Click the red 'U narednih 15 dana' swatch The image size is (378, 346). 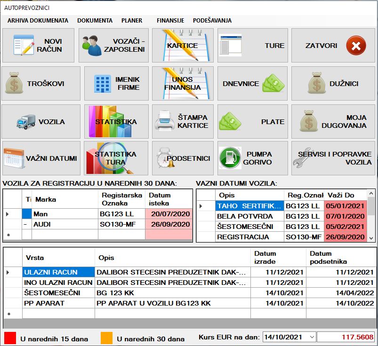pyautogui.click(x=10, y=338)
